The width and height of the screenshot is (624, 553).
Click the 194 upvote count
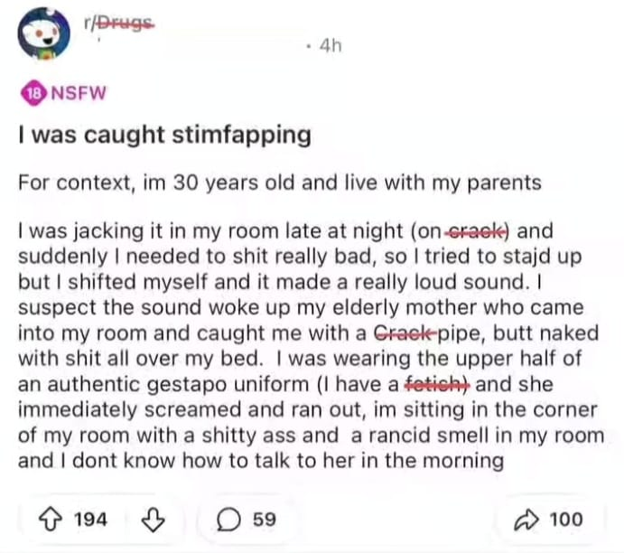tap(89, 520)
